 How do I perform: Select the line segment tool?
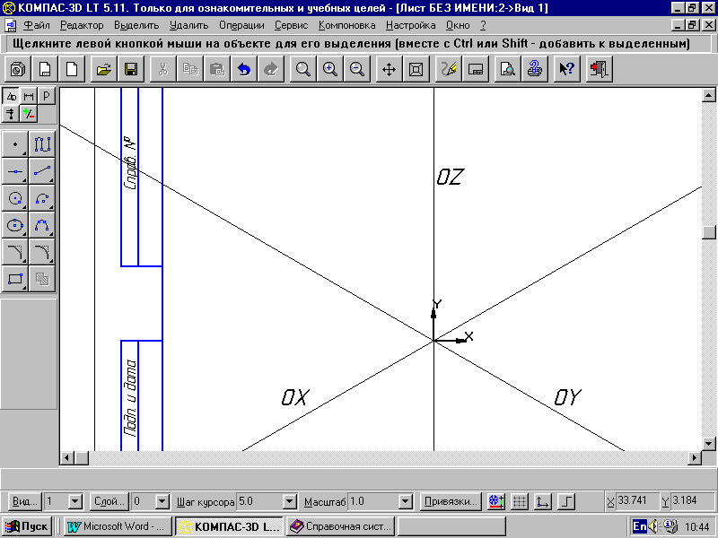click(41, 171)
